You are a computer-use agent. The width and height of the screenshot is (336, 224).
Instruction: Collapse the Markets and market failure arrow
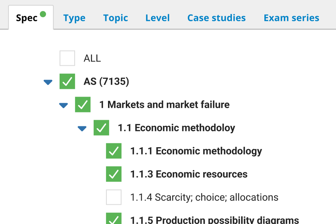click(63, 105)
